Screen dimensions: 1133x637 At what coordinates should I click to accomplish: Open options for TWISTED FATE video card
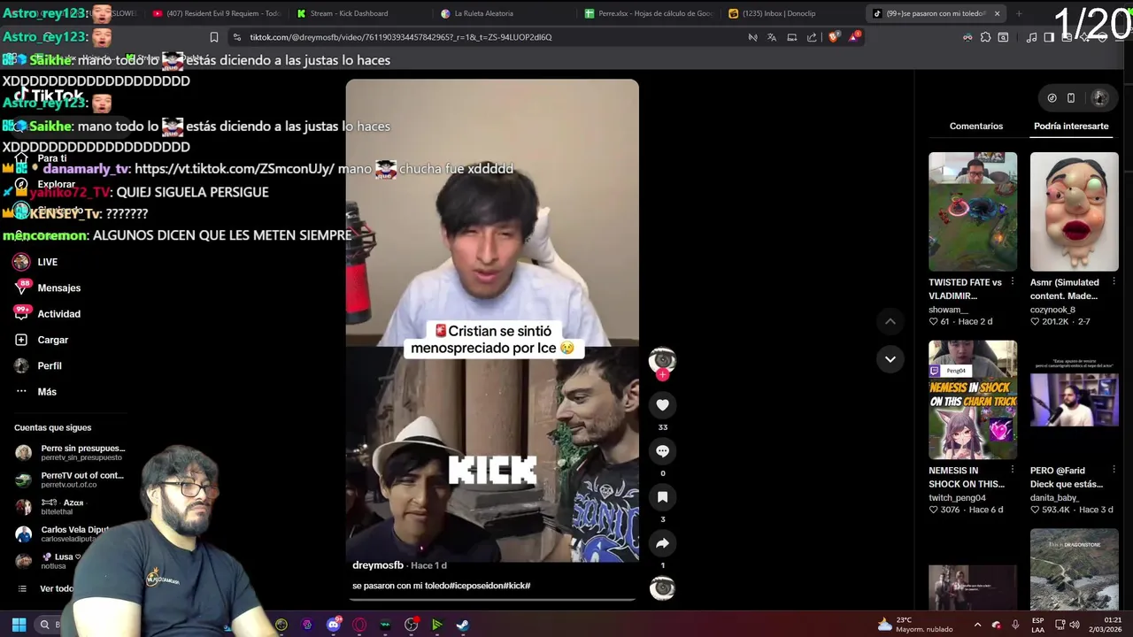click(1013, 282)
